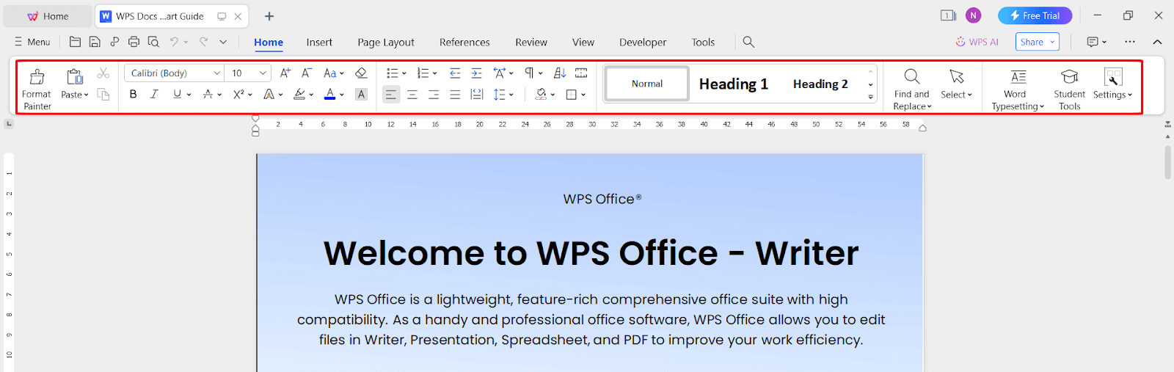
Task: Open the References tab
Action: tap(464, 42)
